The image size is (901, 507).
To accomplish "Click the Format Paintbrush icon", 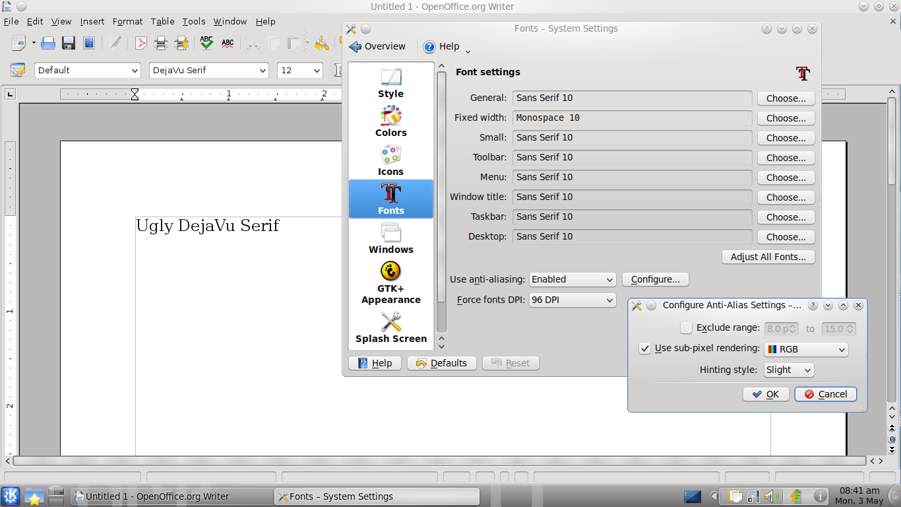I will [x=321, y=44].
